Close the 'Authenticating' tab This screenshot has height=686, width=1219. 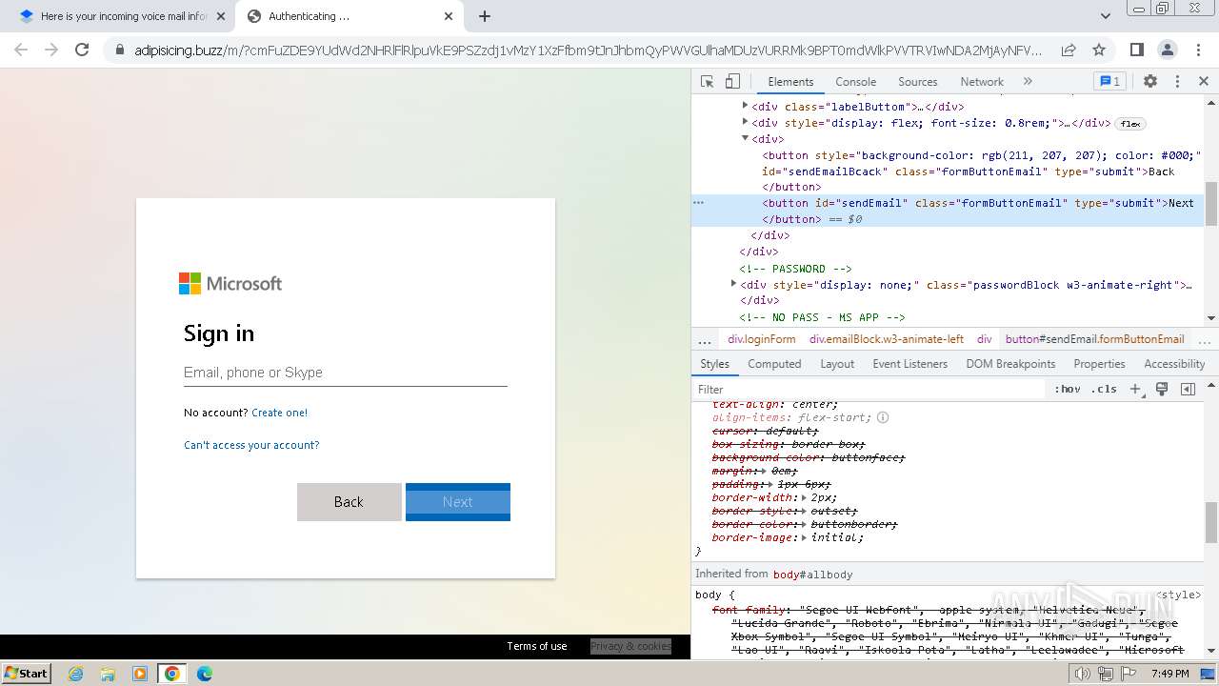point(449,16)
